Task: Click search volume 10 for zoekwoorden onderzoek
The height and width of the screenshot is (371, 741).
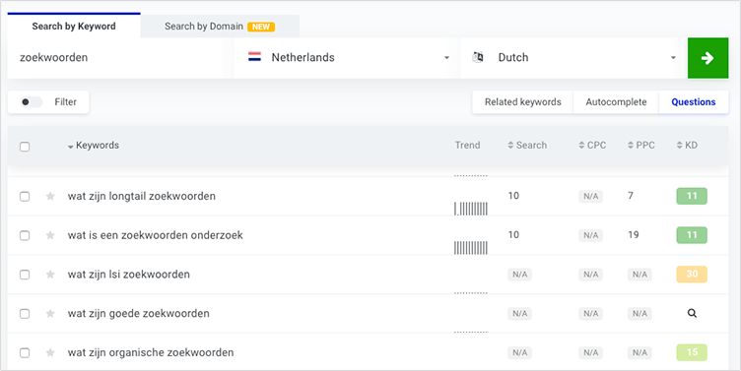Action: (x=513, y=235)
